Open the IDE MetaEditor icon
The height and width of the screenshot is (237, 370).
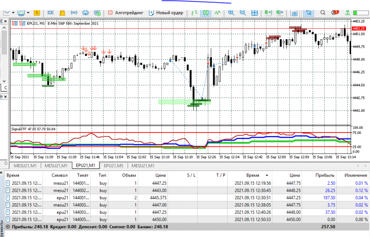pyautogui.click(x=50, y=13)
